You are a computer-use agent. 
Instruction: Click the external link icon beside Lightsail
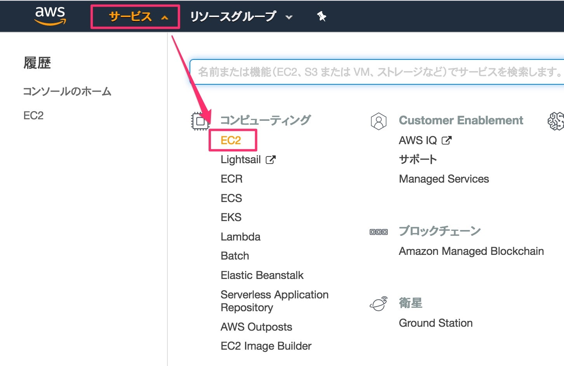click(271, 160)
